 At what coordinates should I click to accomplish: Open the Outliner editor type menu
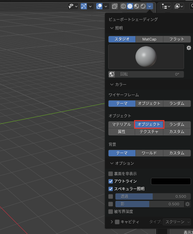tap(166, 7)
